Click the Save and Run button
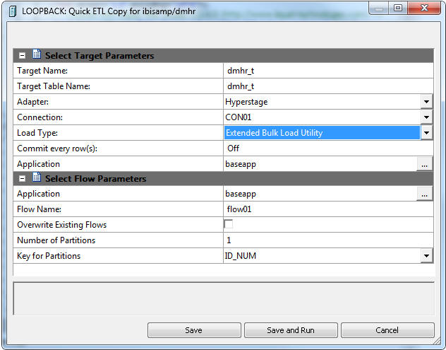The image size is (446, 350). [291, 330]
